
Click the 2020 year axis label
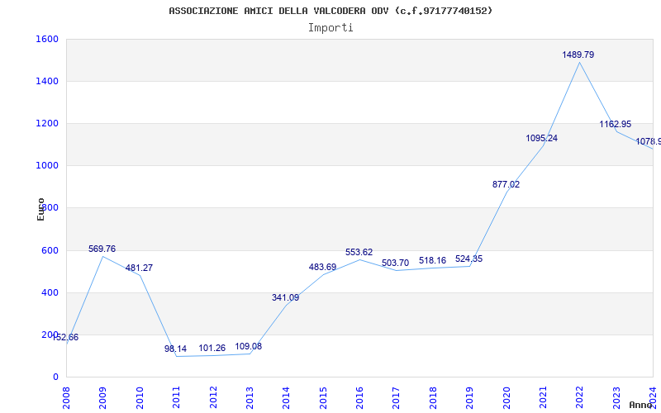[506, 398]
